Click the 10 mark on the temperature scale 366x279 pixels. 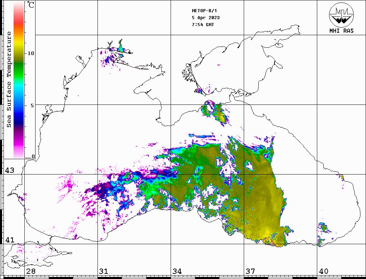click(31, 53)
